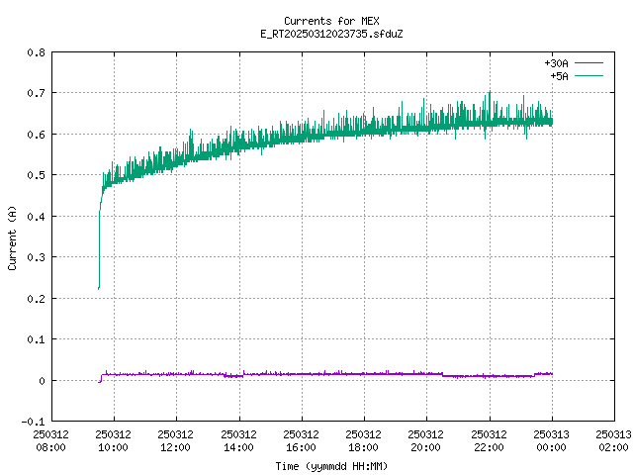633x475 pixels.
Task: Click the y-axis tick label 0.8
Action: coord(36,52)
